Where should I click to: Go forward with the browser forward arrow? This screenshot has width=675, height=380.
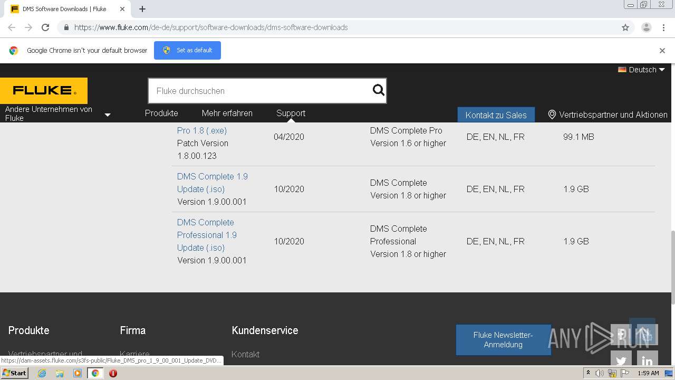point(28,27)
